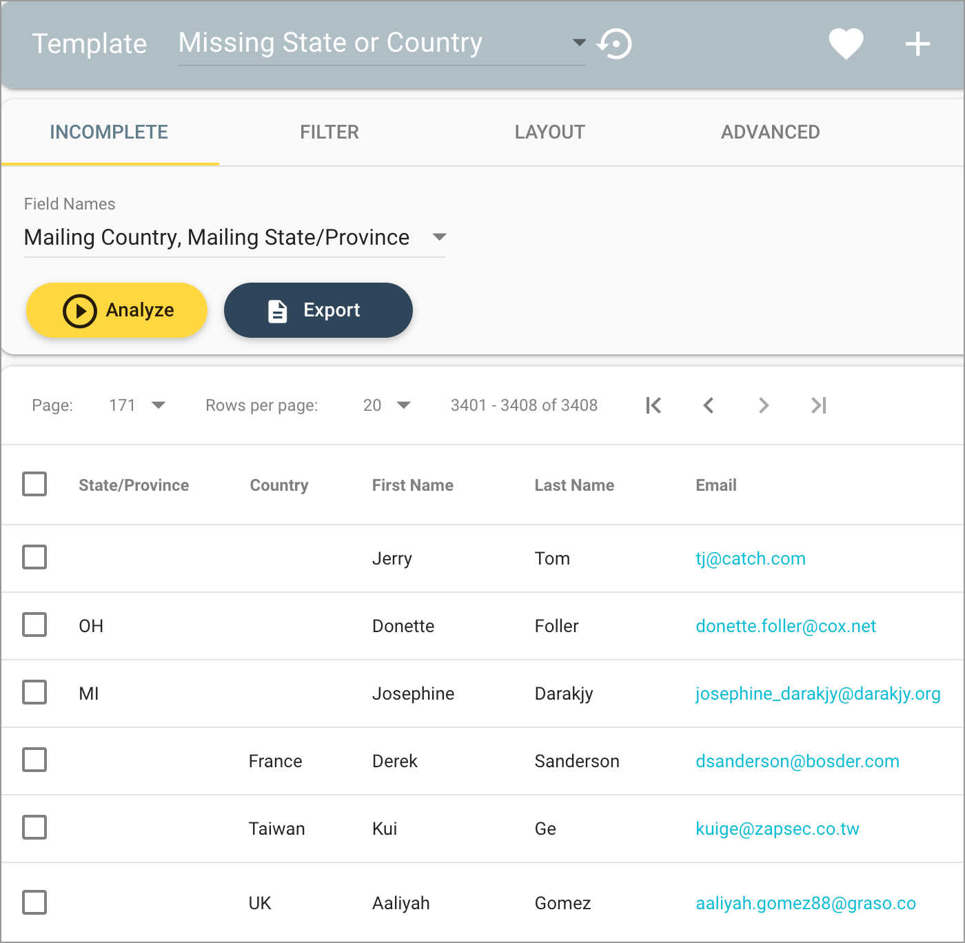
Task: Go to previous page of results
Action: 709,405
